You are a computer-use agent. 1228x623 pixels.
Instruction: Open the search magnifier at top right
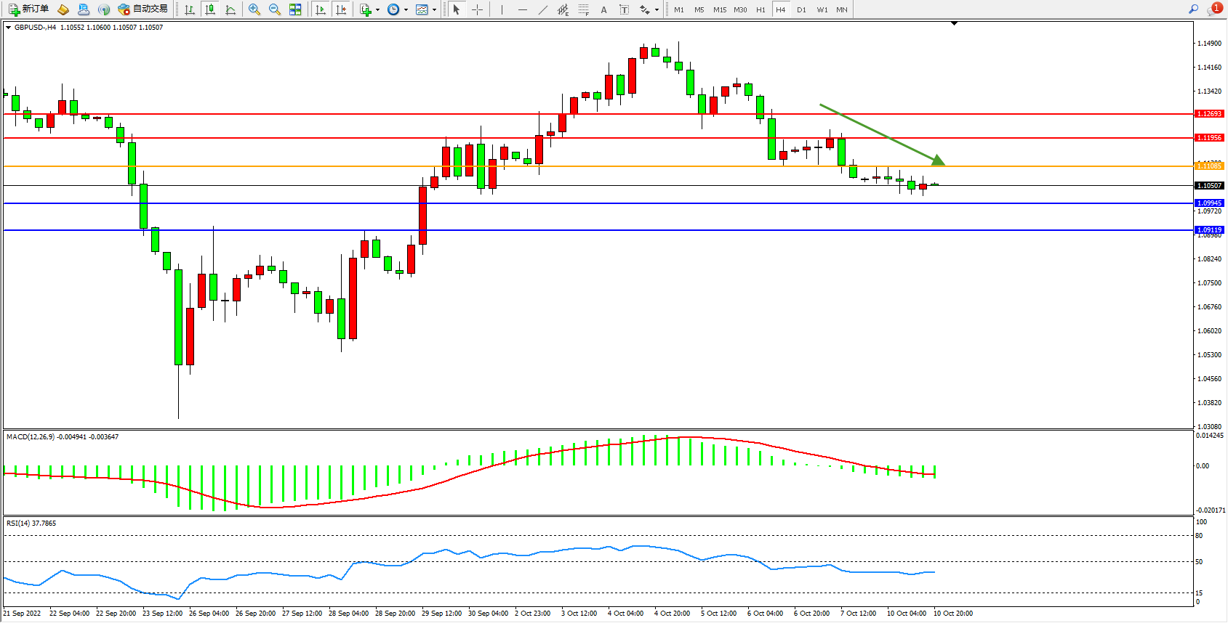pos(1193,9)
